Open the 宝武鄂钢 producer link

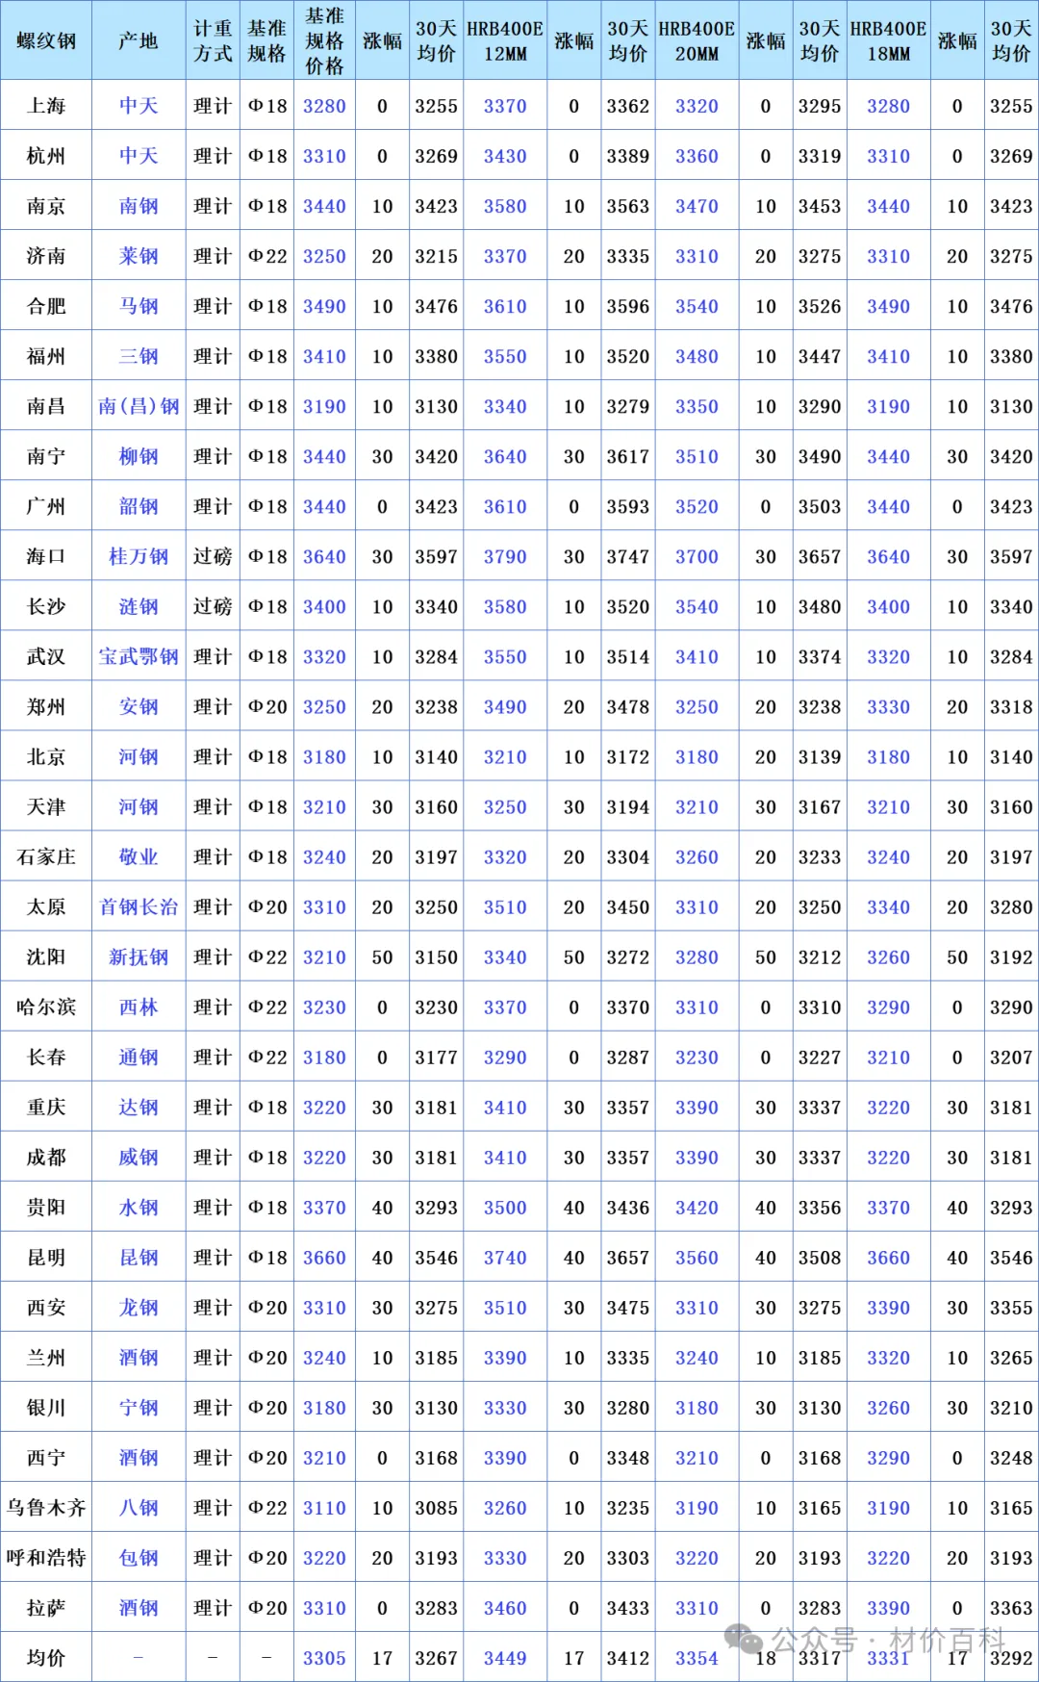139,656
